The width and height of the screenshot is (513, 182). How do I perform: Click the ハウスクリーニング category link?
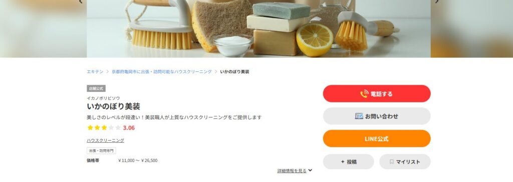105,140
